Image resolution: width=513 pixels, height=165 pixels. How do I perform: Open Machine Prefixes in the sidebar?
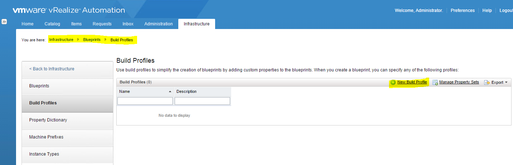click(67, 137)
